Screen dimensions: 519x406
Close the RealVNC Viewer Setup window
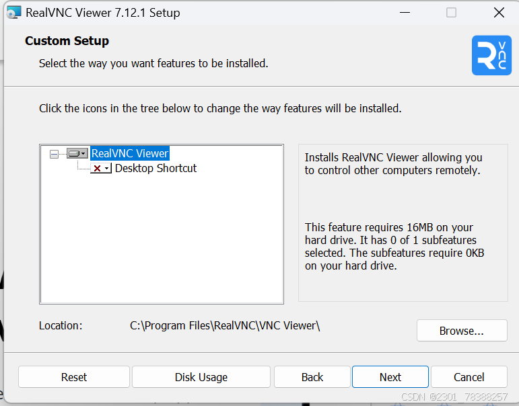499,13
